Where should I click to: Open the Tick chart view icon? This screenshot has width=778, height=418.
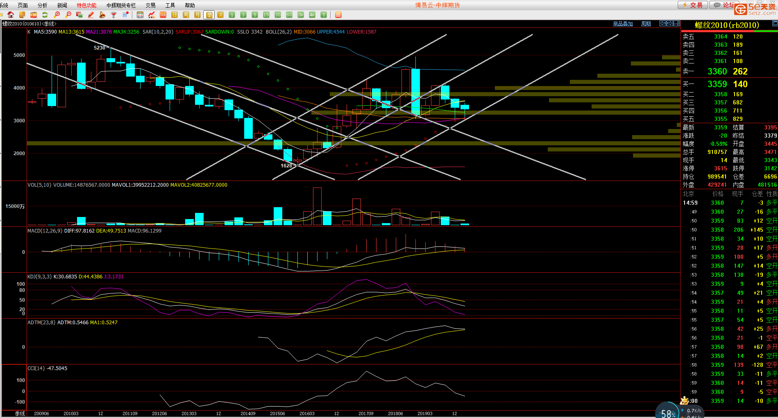163,15
